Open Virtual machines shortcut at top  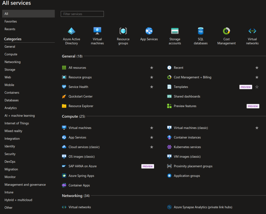click(97, 31)
